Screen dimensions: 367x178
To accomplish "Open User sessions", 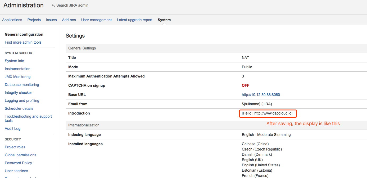I will pyautogui.click(x=16, y=171).
